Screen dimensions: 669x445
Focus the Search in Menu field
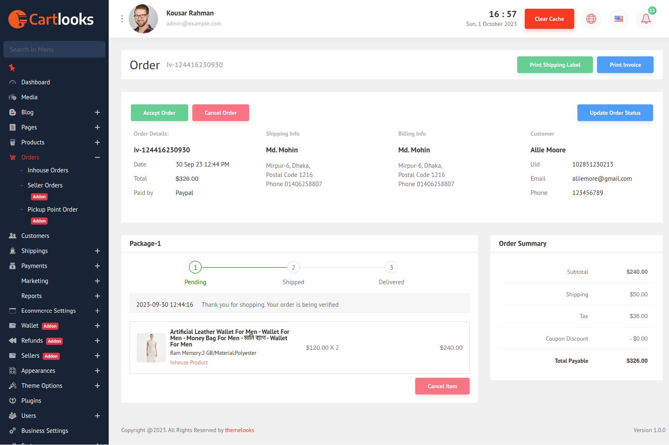coord(54,49)
